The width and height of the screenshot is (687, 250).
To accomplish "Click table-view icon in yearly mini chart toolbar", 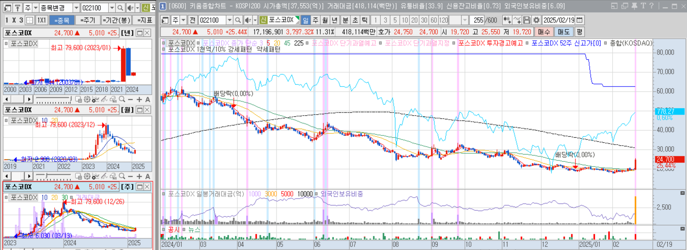I will coord(78,100).
